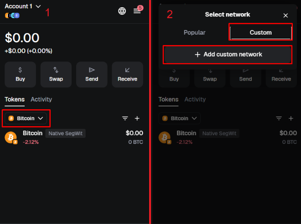Open the Account 1 dropdown in left panel

point(23,6)
